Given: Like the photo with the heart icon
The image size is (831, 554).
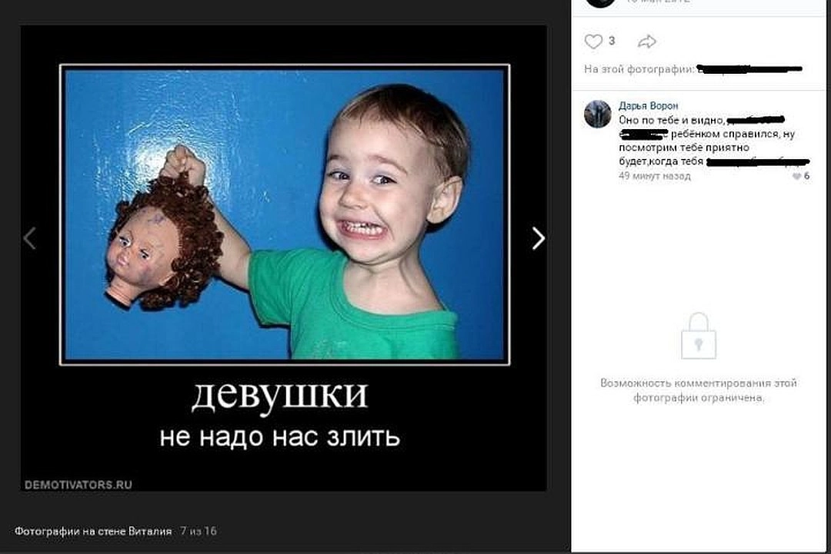Looking at the screenshot, I should click(x=593, y=41).
